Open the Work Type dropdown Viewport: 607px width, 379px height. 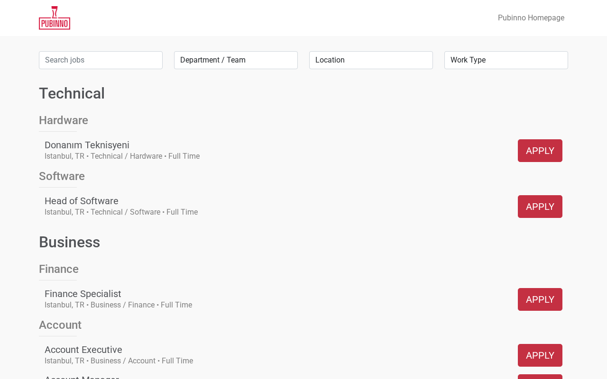tap(506, 60)
